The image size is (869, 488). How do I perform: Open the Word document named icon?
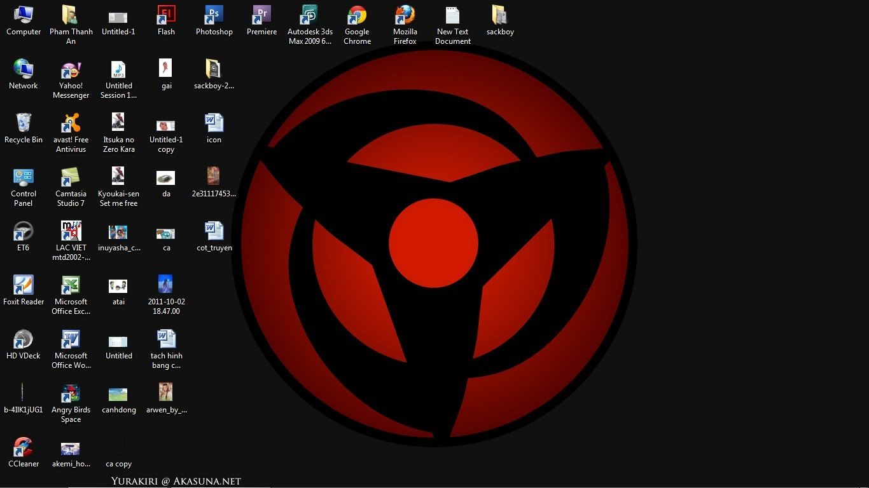(214, 128)
